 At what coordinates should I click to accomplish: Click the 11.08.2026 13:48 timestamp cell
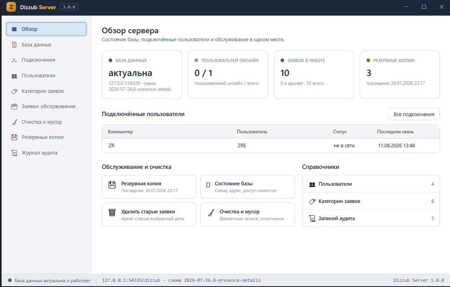coord(396,146)
